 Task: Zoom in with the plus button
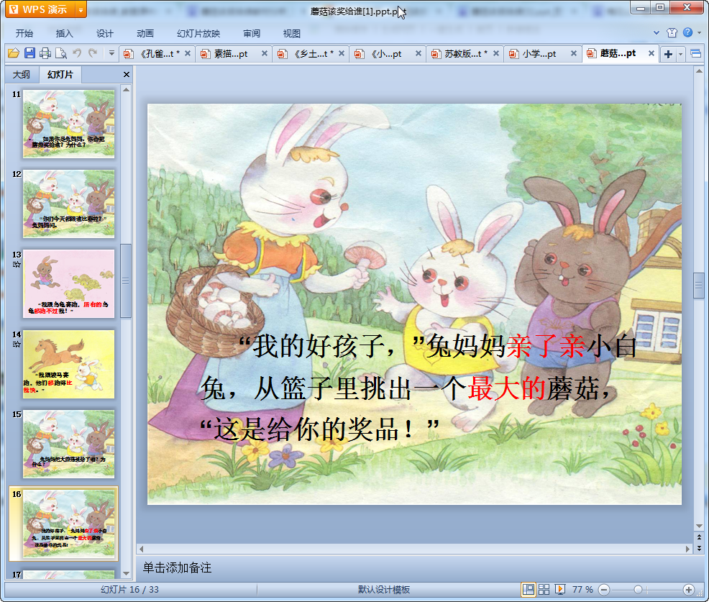(x=689, y=590)
